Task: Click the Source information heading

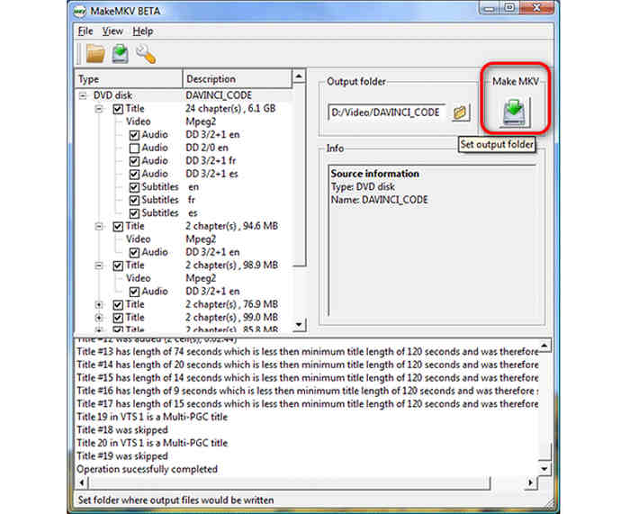Action: [x=375, y=174]
